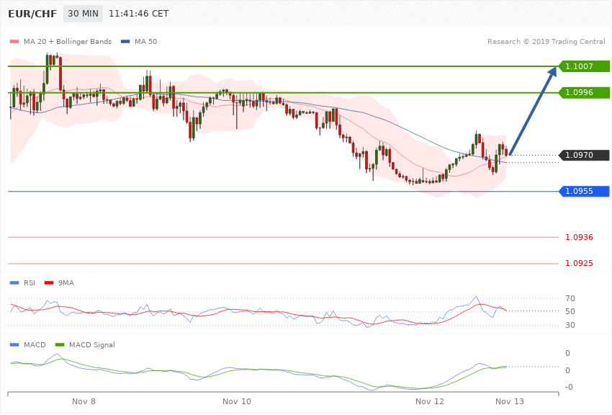Click the Nov 12 date marker
This screenshot has width=612, height=415.
click(430, 402)
